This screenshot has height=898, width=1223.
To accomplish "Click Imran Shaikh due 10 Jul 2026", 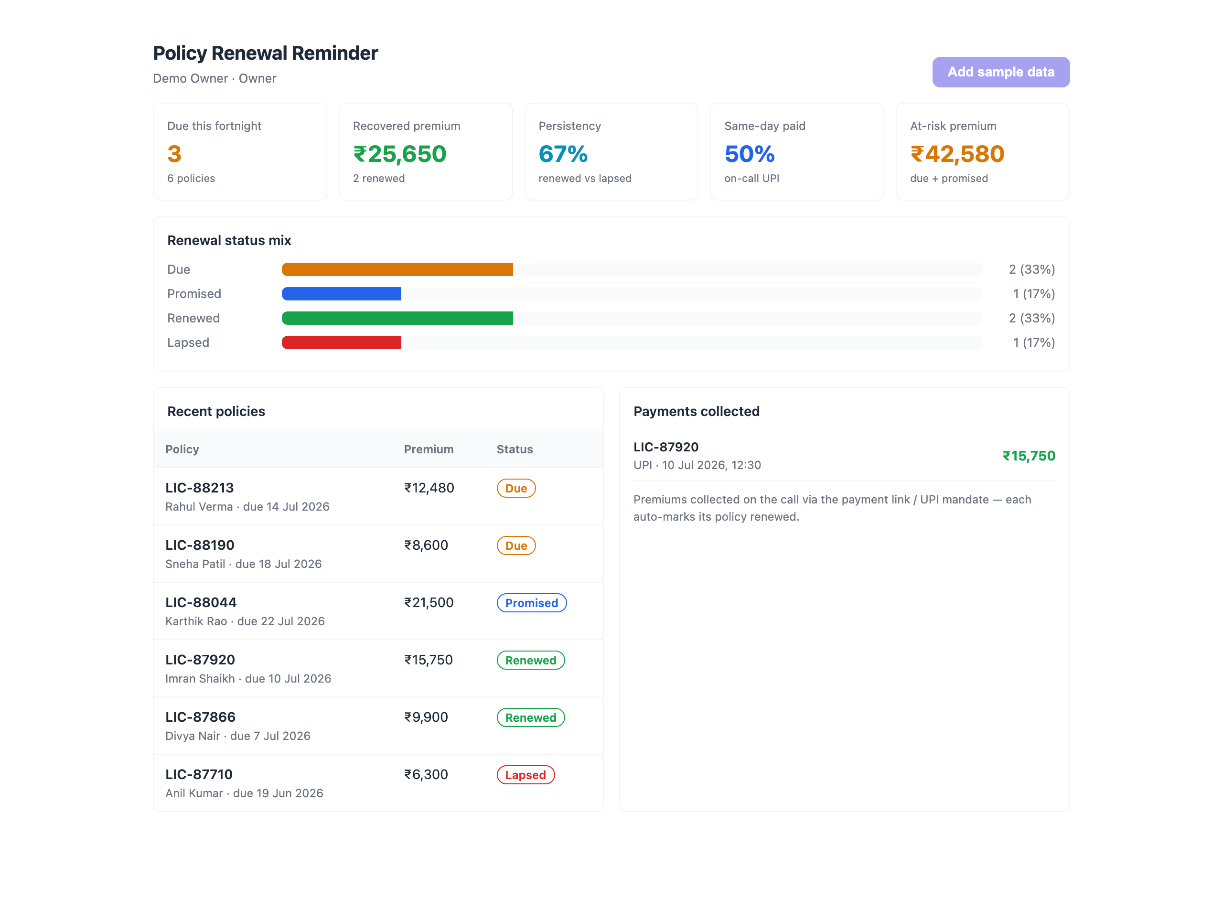I will 248,678.
